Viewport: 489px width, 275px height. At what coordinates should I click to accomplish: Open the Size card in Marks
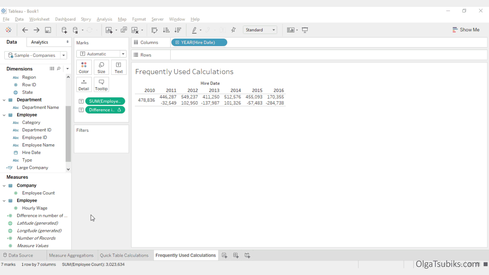coord(101,67)
